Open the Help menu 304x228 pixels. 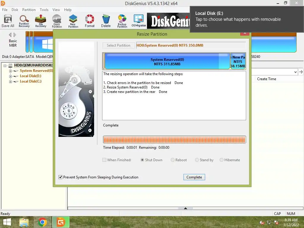pyautogui.click(x=68, y=10)
